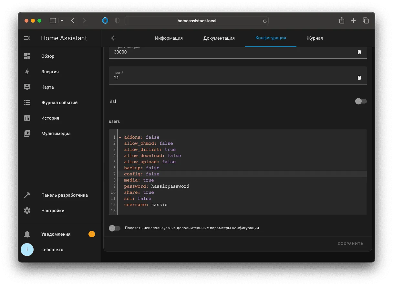Screen dimensions: 393x286
Task: Enable Показать неиспользуемые дополнительные параметры toggle
Action: [115, 228]
